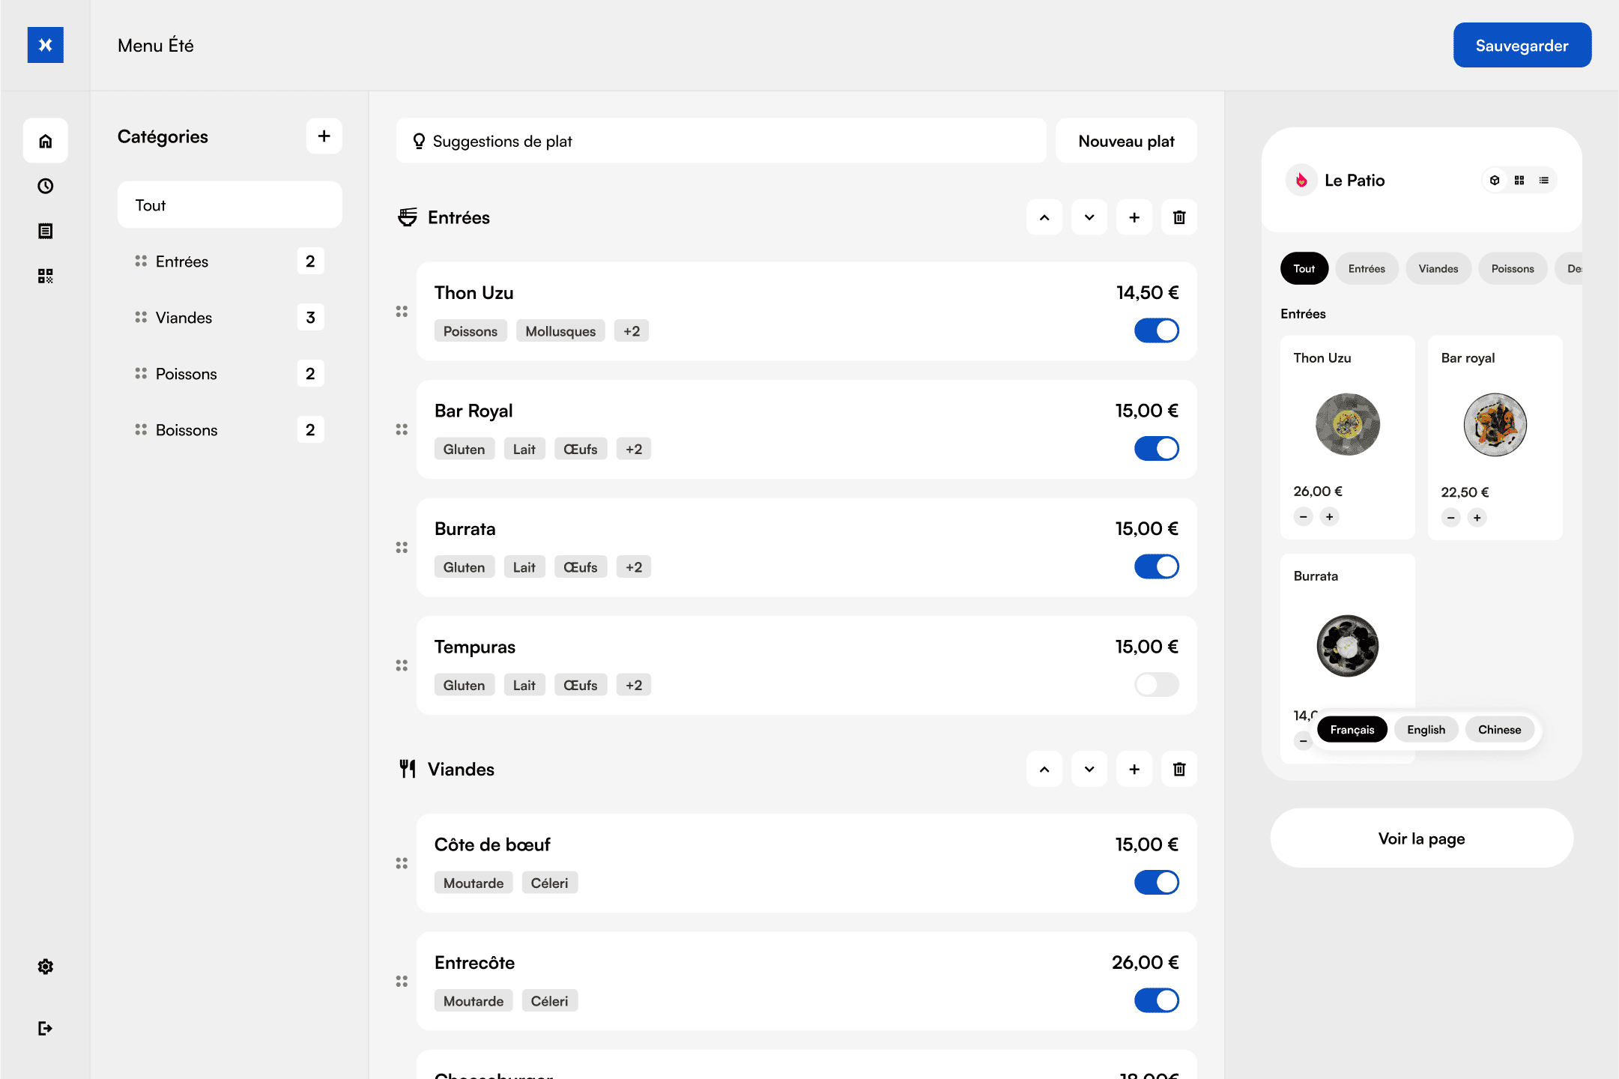Disable the Côte de bœuf toggle
1619x1079 pixels.
(1156, 883)
